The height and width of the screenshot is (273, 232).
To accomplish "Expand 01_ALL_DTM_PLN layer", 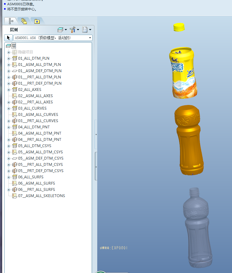I will (8, 58).
